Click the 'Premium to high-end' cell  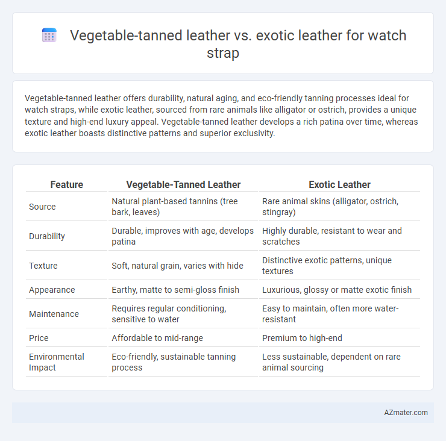tap(302, 338)
